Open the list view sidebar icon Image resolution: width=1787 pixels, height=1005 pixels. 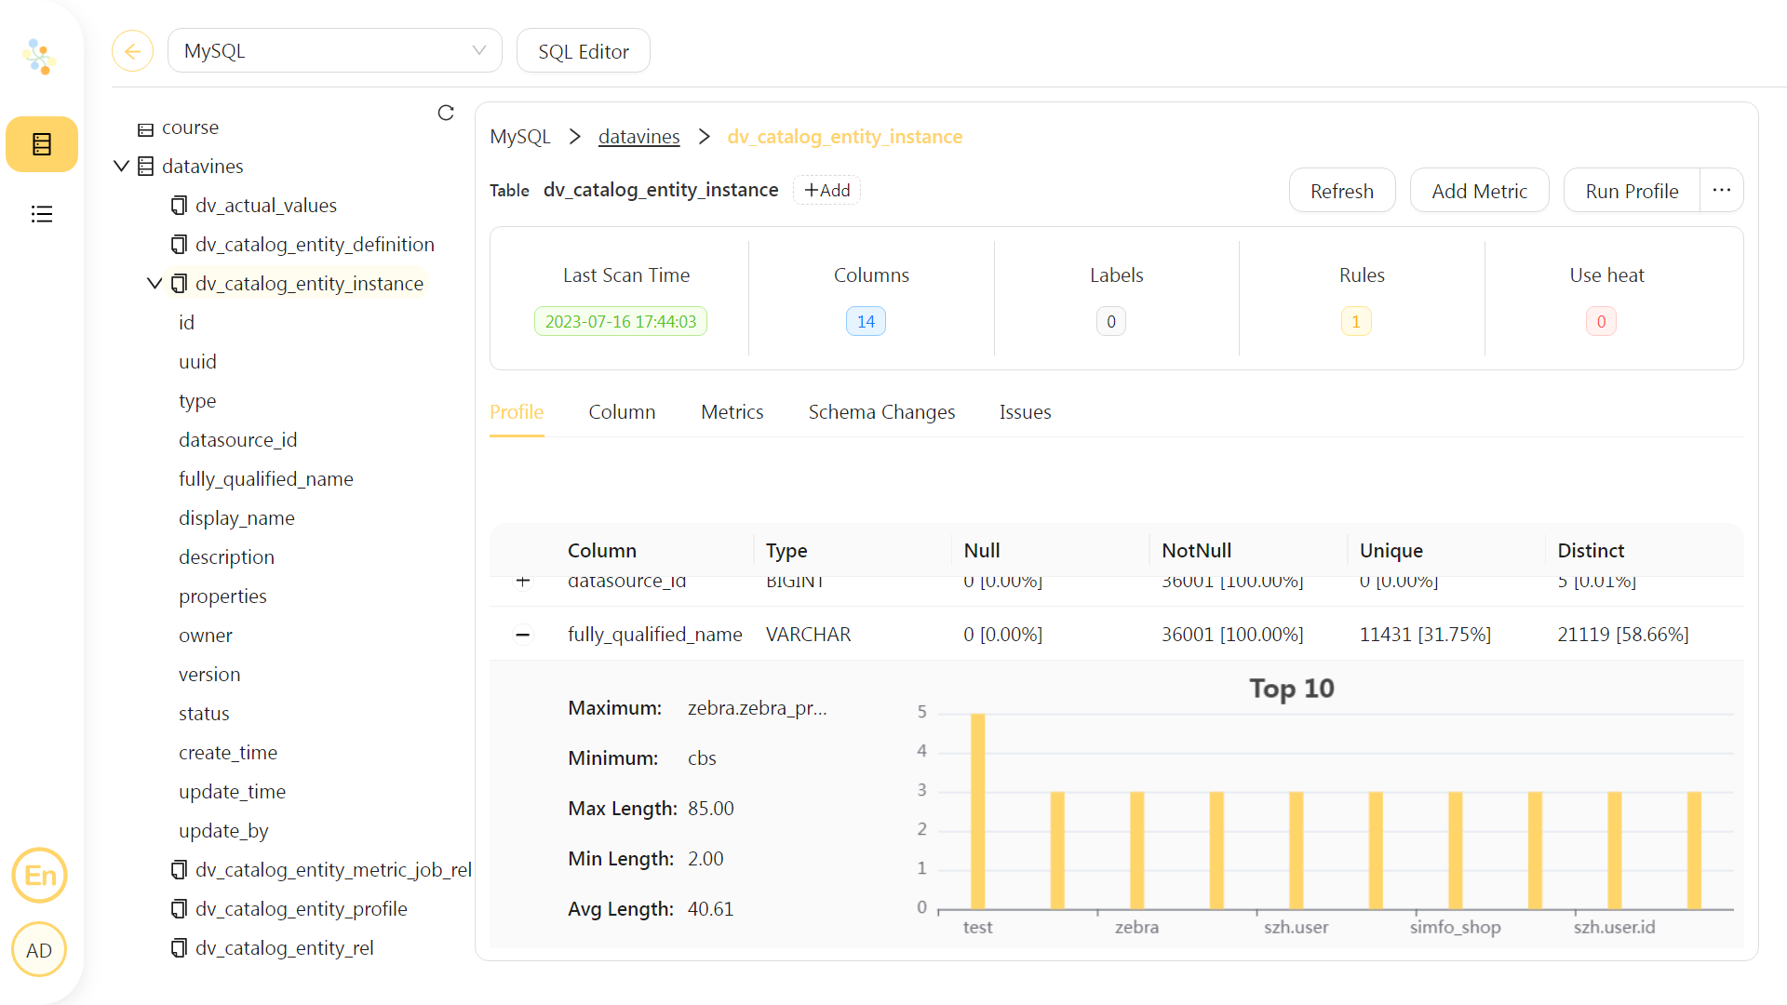pos(41,214)
